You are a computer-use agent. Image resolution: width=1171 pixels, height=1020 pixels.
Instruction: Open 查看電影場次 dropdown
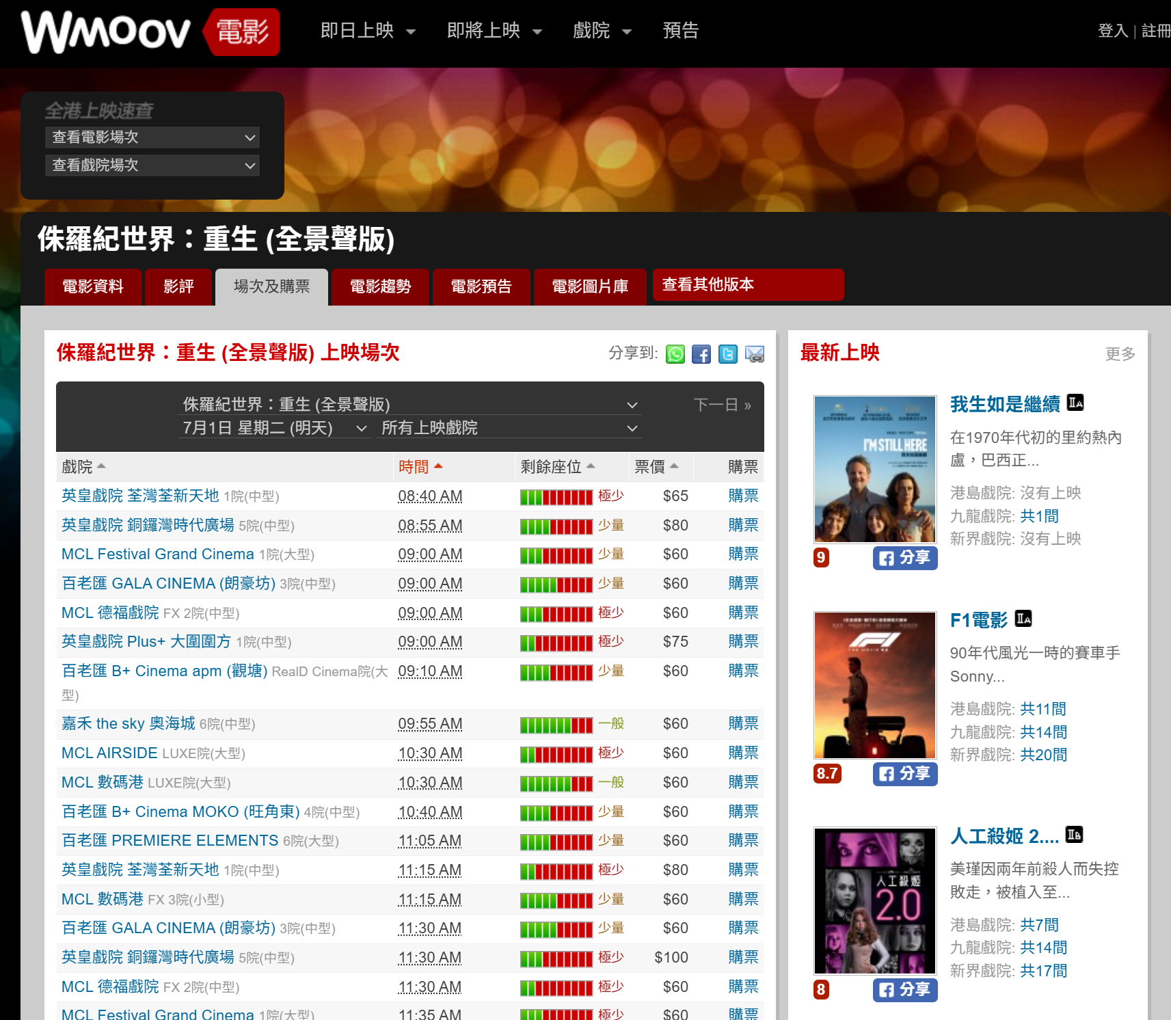pyautogui.click(x=152, y=137)
